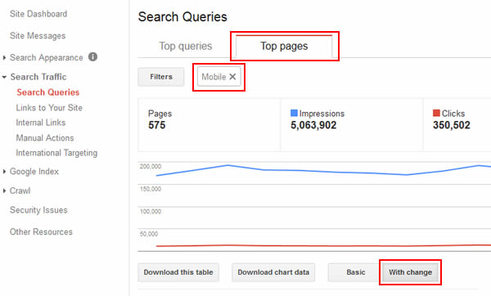The image size is (491, 296).
Task: Open the Search Appearance section
Action: pos(47,58)
